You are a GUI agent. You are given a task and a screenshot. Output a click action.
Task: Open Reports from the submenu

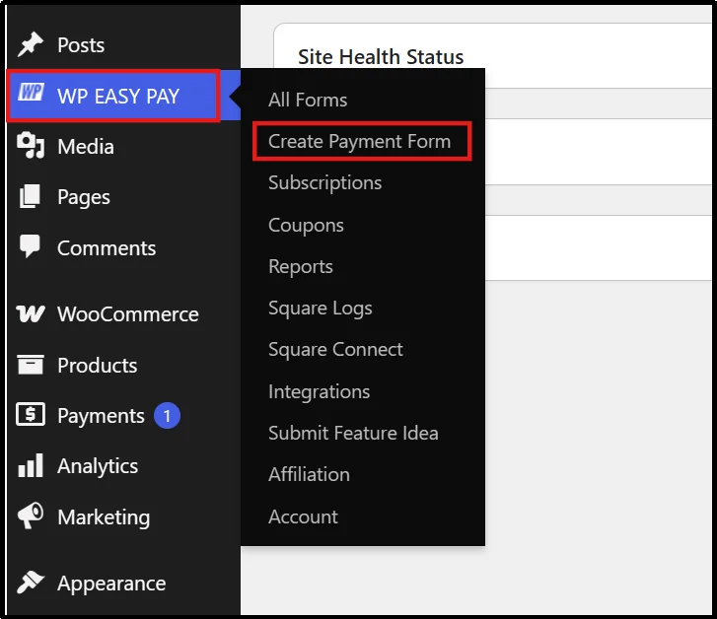click(x=301, y=267)
